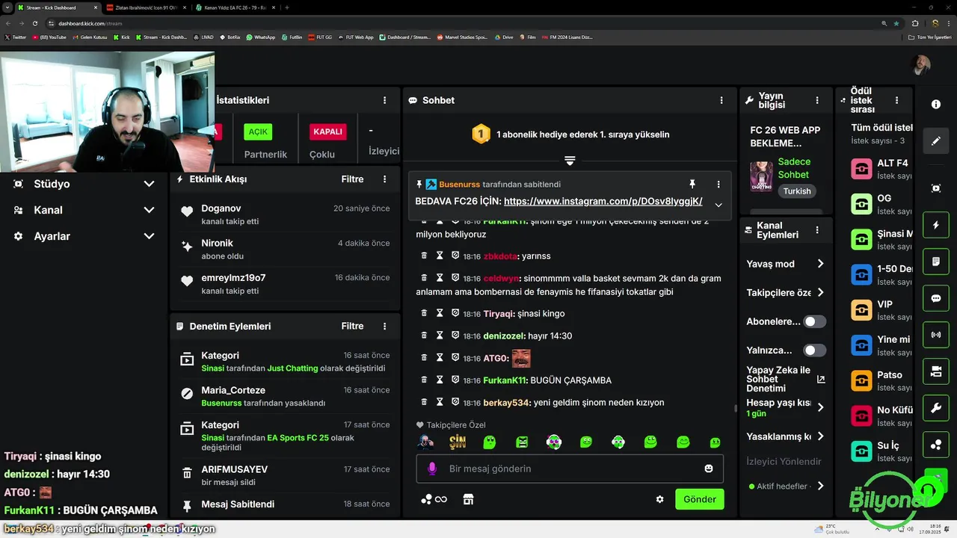Delete berkay534's message trash icon

[x=425, y=402]
